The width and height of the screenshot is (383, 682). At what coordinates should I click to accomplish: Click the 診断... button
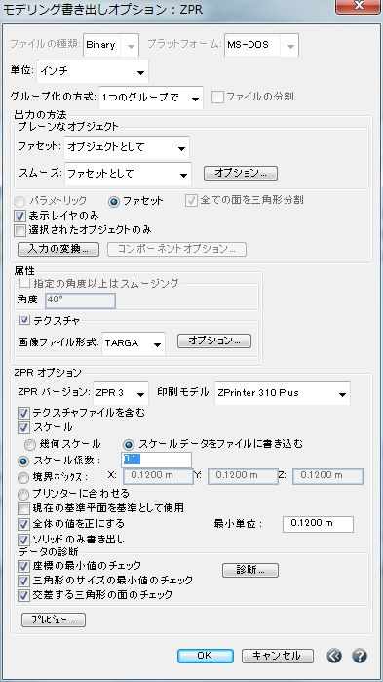(x=250, y=570)
